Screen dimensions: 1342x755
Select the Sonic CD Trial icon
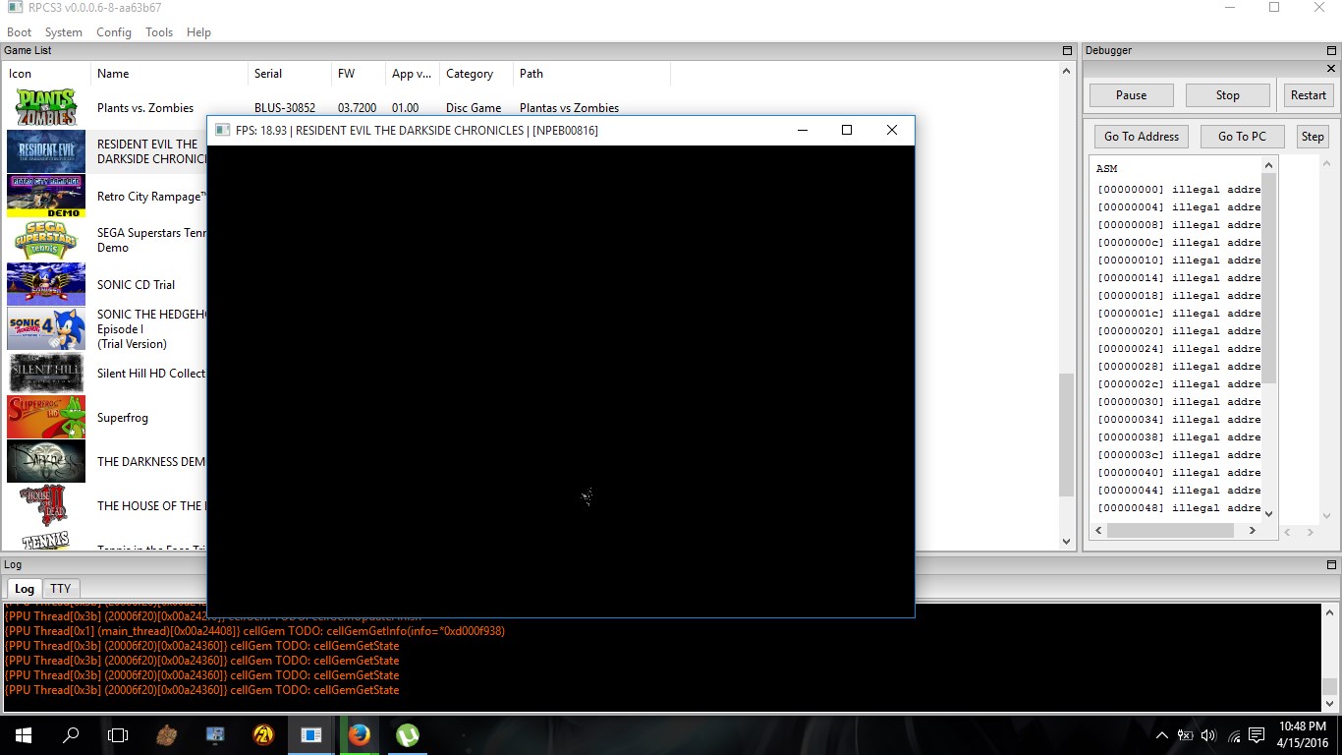tap(46, 284)
